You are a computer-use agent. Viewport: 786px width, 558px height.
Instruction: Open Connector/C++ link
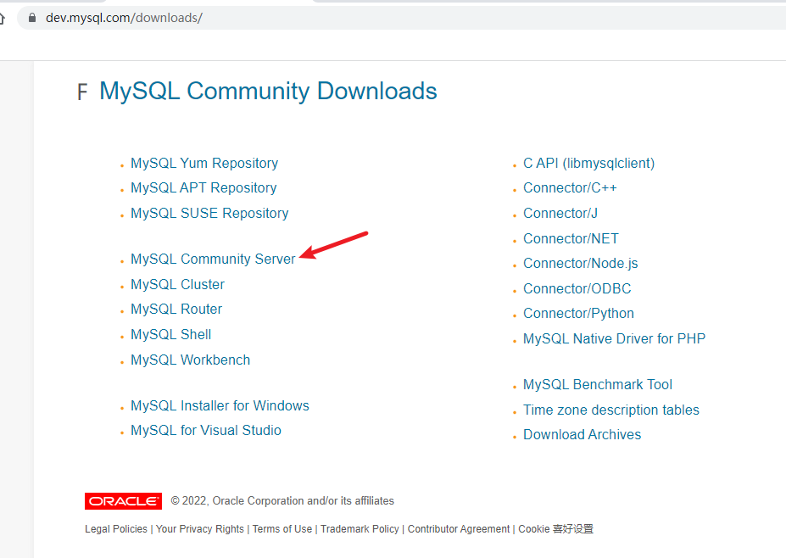click(x=570, y=187)
